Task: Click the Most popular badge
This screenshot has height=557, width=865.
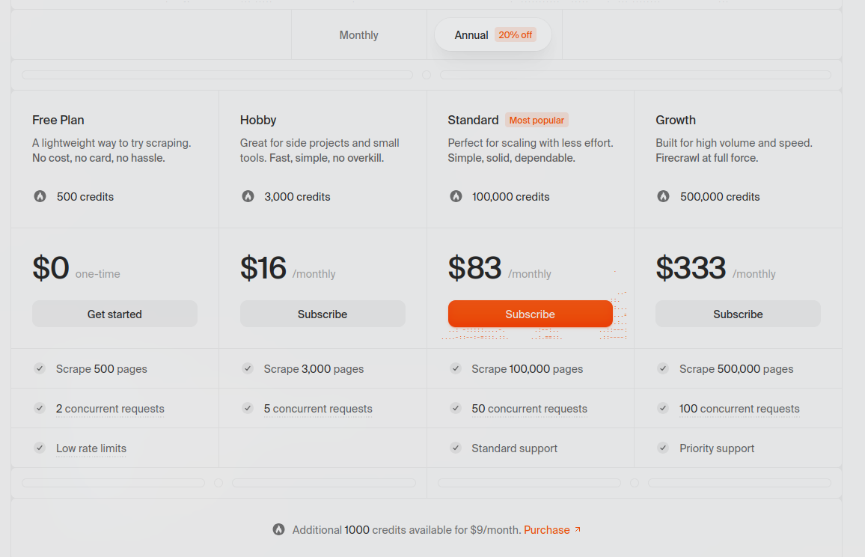Action: (x=537, y=120)
